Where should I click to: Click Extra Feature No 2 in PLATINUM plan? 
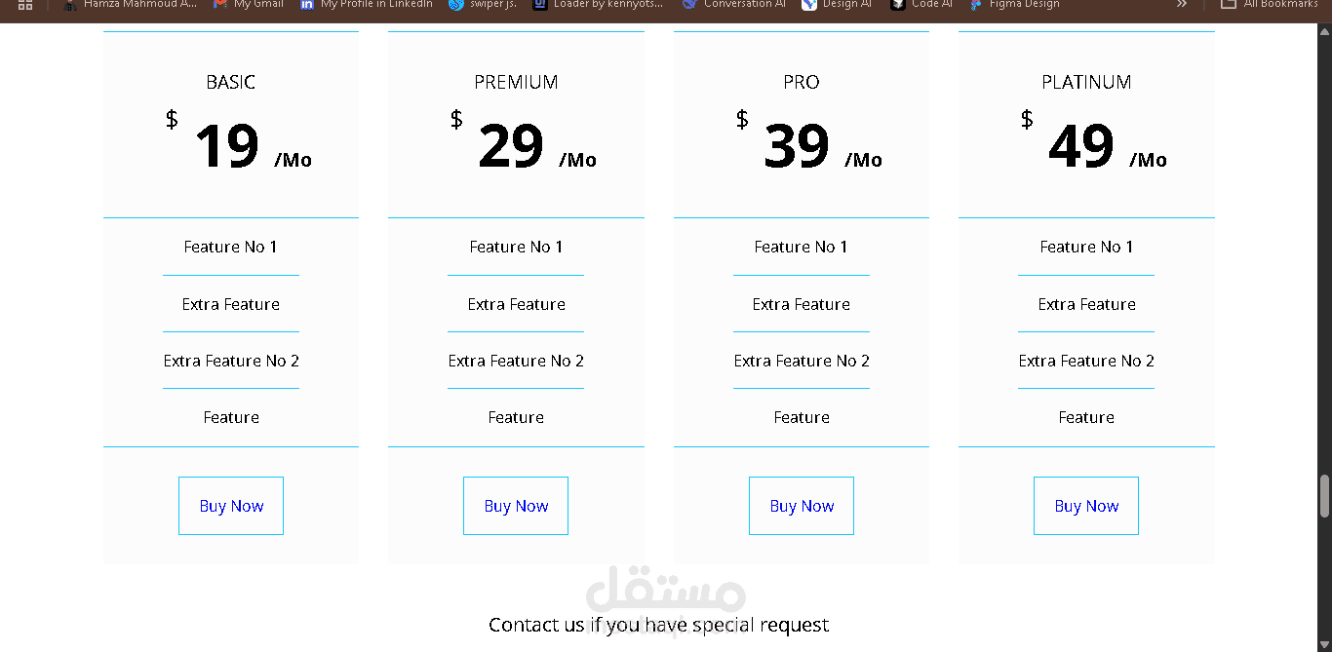coord(1086,361)
